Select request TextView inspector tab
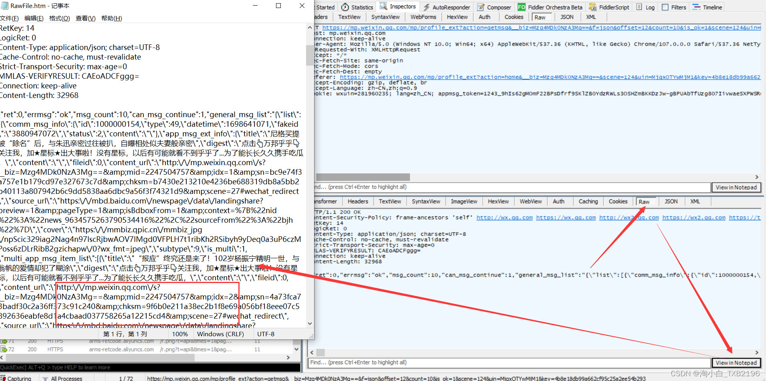Screen dimensions: 766x381 349,17
